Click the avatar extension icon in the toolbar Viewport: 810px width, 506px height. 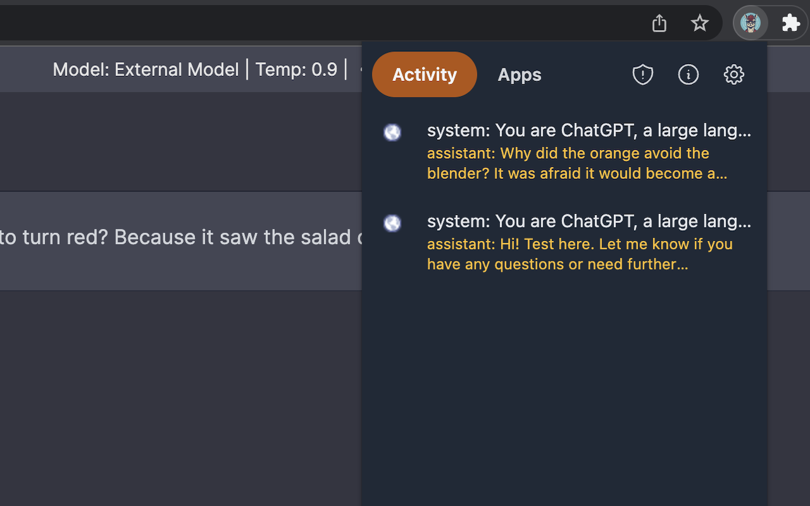[x=751, y=23]
